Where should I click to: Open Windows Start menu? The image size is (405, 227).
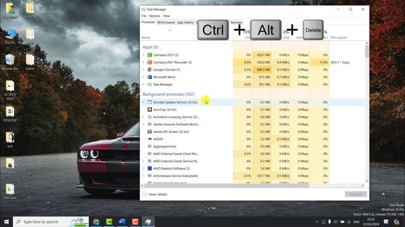coord(6,221)
